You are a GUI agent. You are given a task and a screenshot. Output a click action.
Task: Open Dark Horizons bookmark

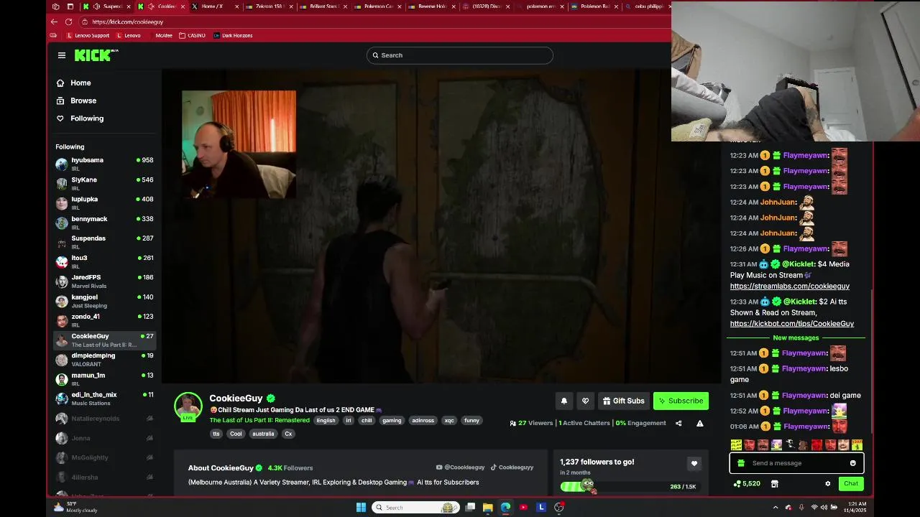[x=233, y=35]
